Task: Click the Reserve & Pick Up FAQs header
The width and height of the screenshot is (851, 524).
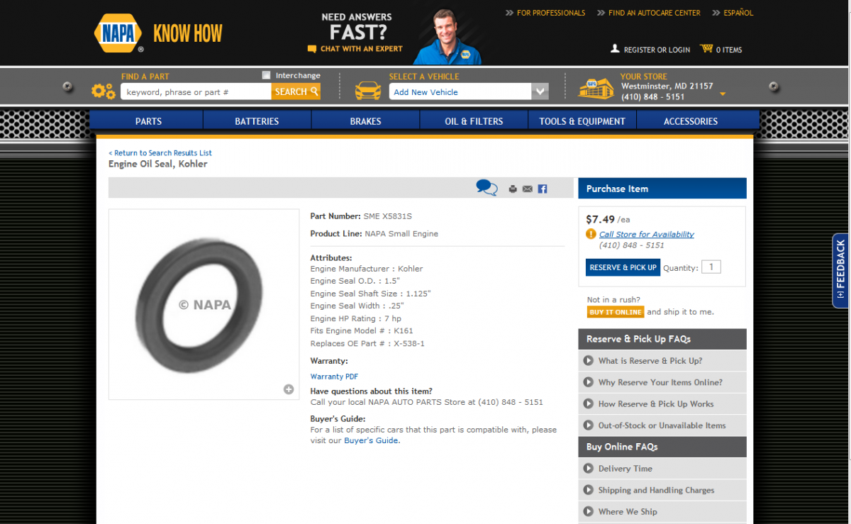Action: point(662,339)
